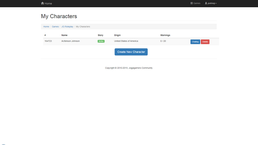Click the user profile icon beside pakkep

click(206, 3)
